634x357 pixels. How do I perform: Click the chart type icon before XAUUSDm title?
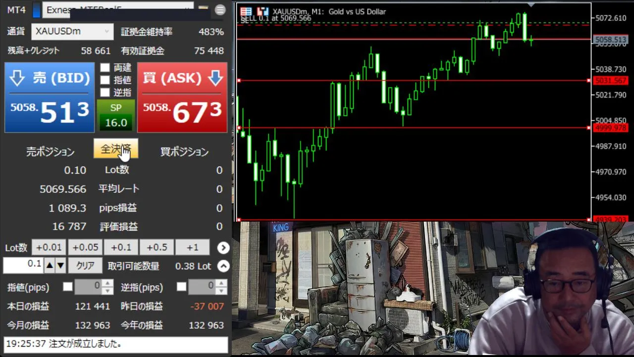pyautogui.click(x=264, y=11)
